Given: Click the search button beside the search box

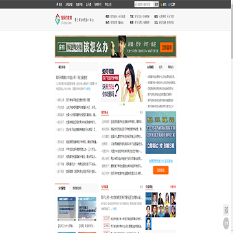Looking at the screenshot, I should (x=156, y=5).
